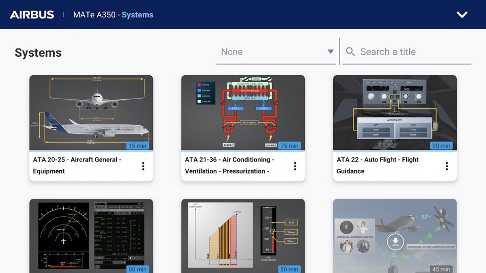
Task: Open the autopilot flight guidance thumbnail
Action: (395, 112)
